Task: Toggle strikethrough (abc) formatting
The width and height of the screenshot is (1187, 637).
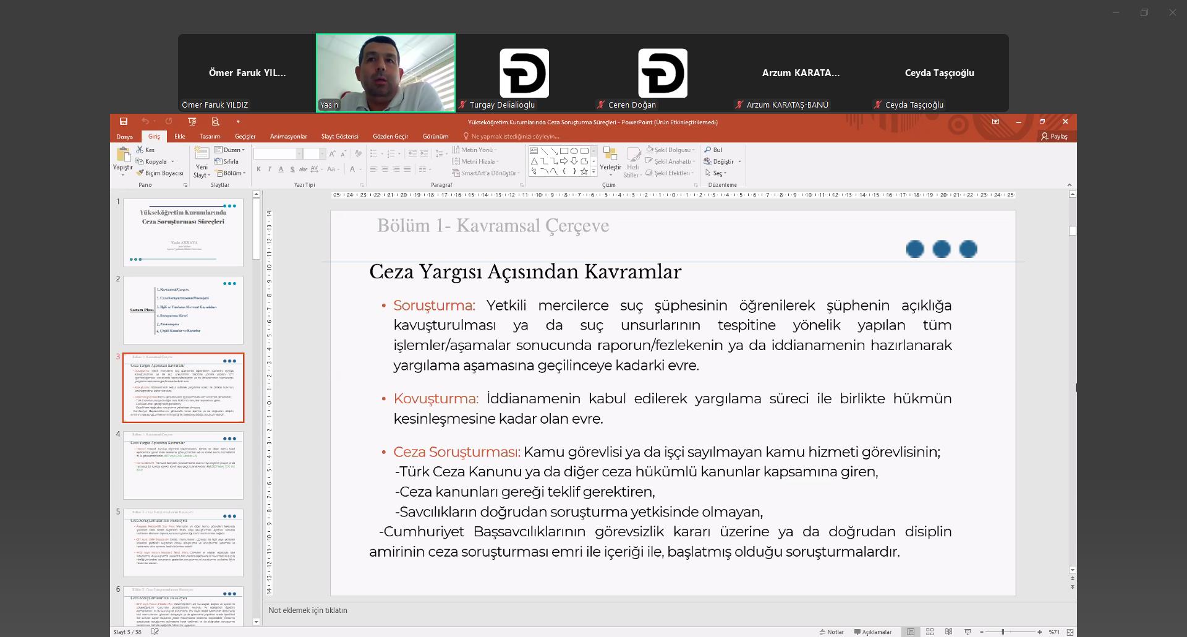Action: pos(303,169)
